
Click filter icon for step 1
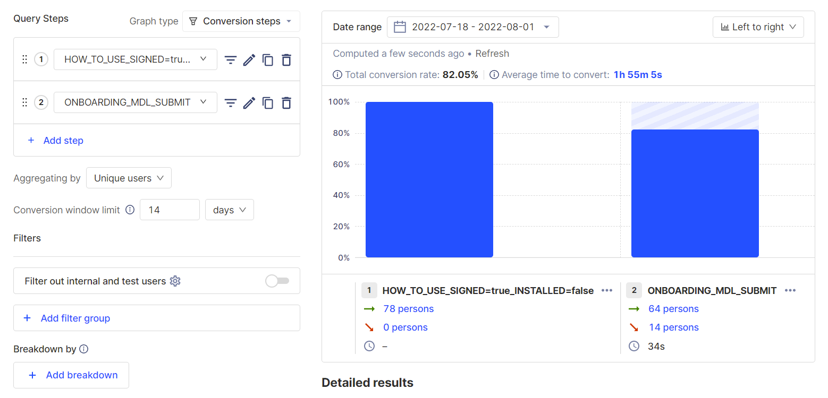[x=230, y=60]
